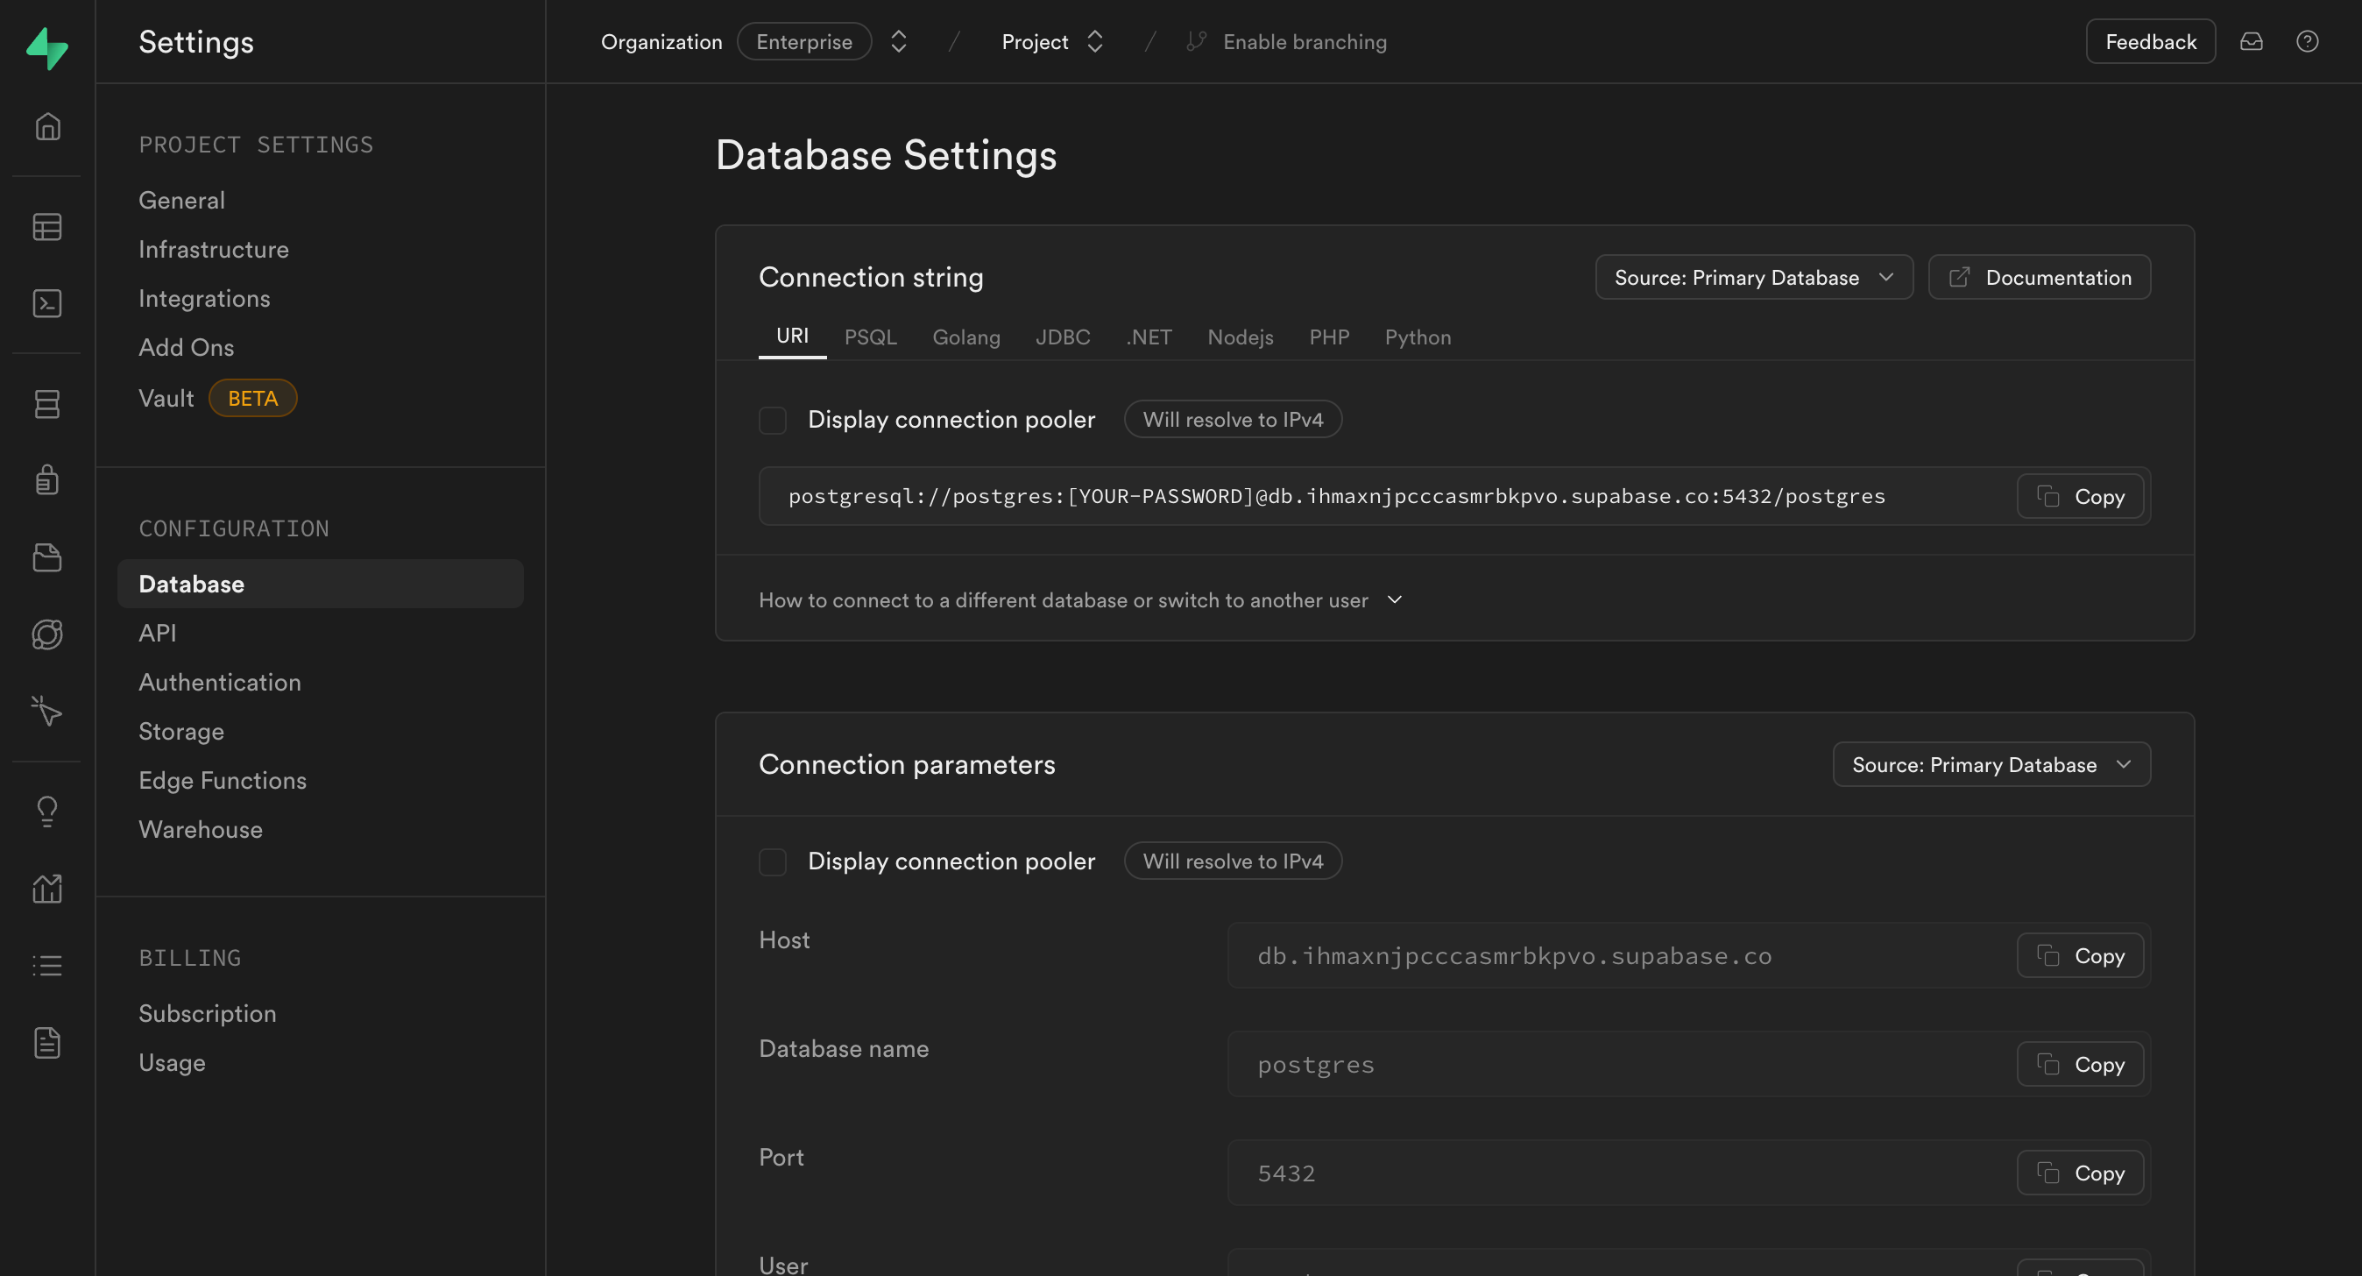The height and width of the screenshot is (1276, 2362).
Task: Click the help/question mark icon in top bar
Action: click(x=2309, y=41)
